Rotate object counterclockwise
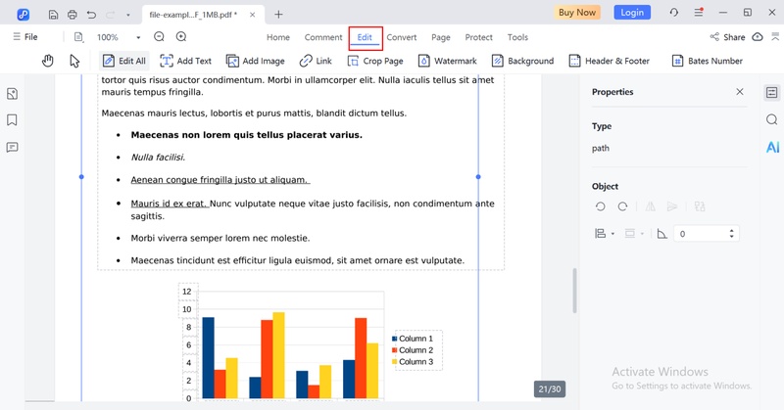The width and height of the screenshot is (784, 410). coord(601,206)
